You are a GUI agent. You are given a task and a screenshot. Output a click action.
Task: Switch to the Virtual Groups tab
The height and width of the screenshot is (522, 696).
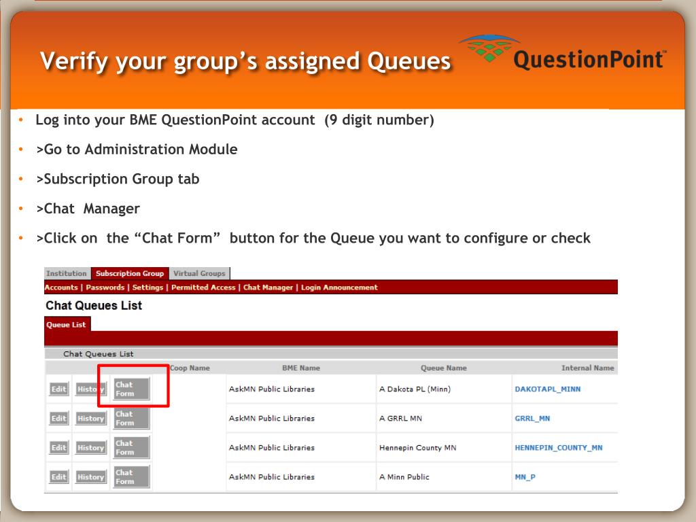[199, 273]
